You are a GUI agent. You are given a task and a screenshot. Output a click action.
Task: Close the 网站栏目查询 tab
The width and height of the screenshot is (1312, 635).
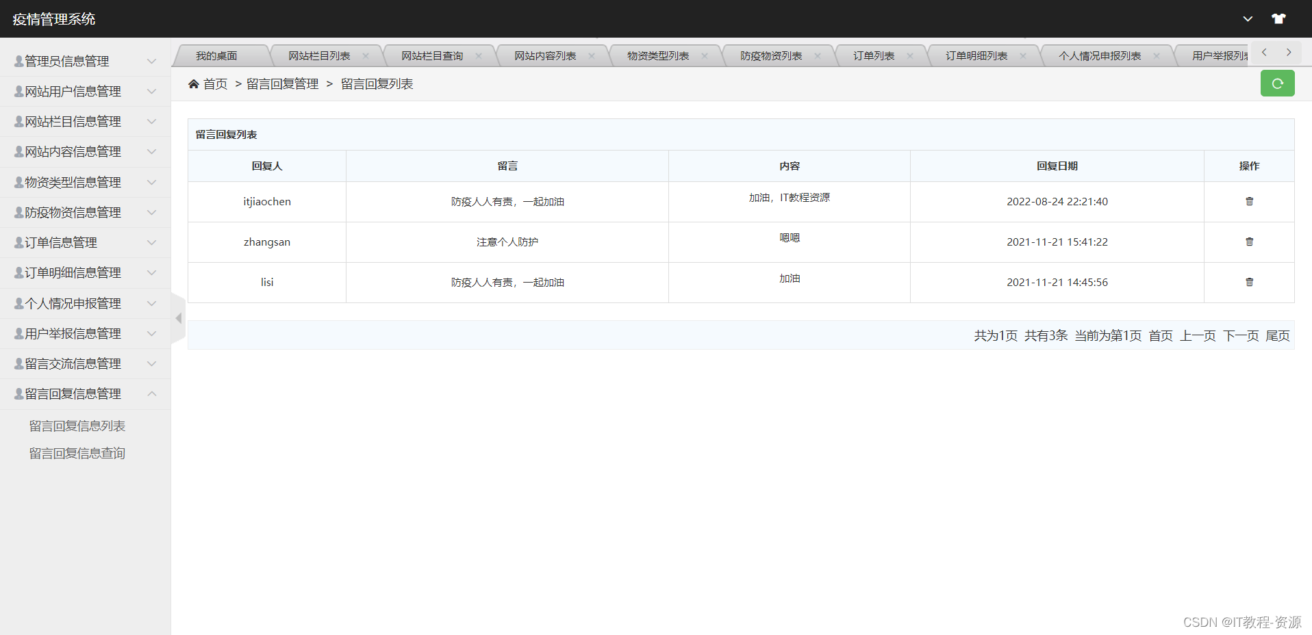coord(479,56)
